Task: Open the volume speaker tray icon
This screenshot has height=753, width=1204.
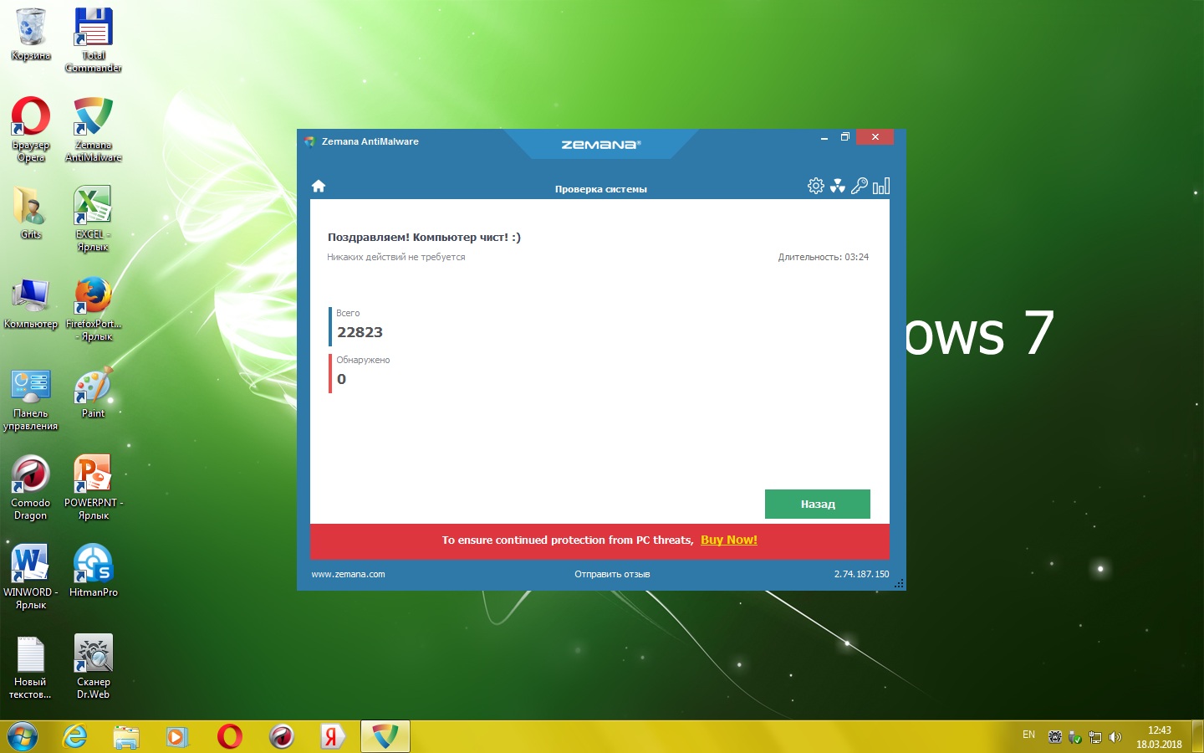Action: pyautogui.click(x=1115, y=737)
